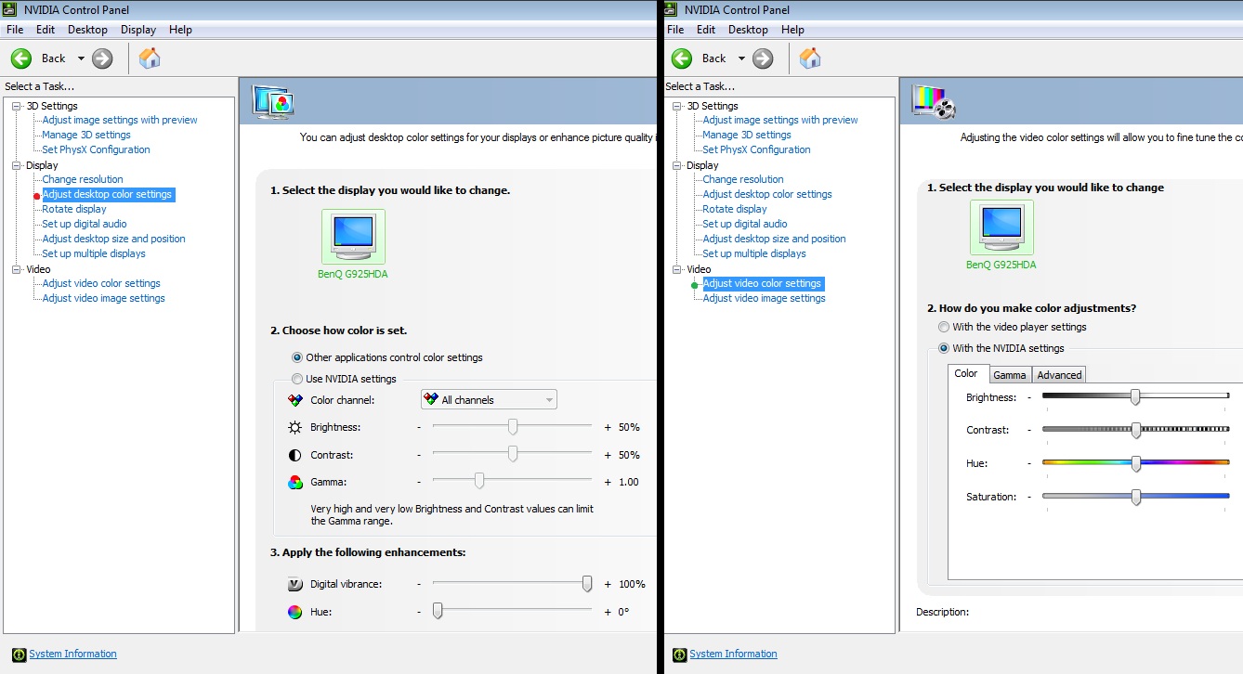Click the Brightness sun icon

pyautogui.click(x=294, y=427)
